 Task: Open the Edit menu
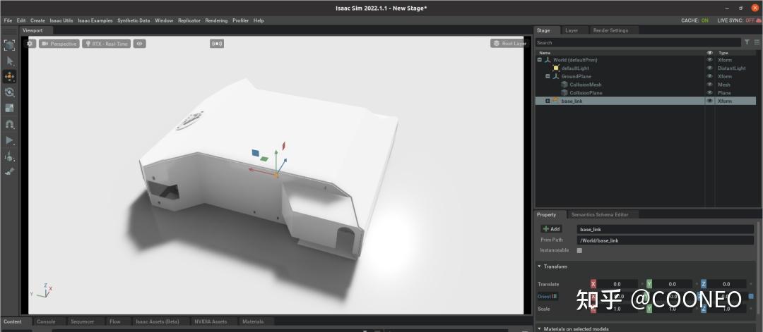[x=21, y=20]
